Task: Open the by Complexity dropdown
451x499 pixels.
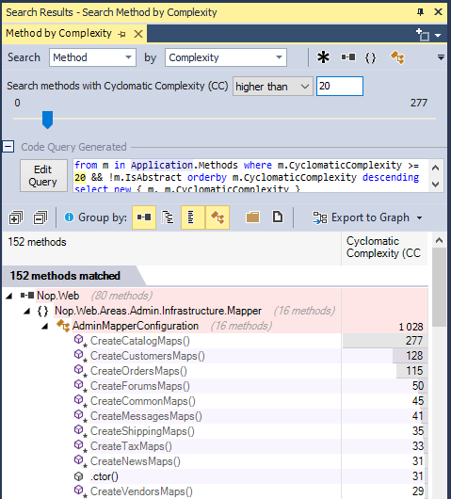Action: (226, 57)
